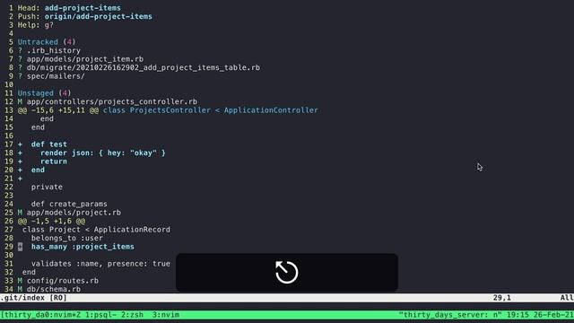574x323 pixels.
Task: Click the 'belongs_to :user' line
Action: pos(67,238)
